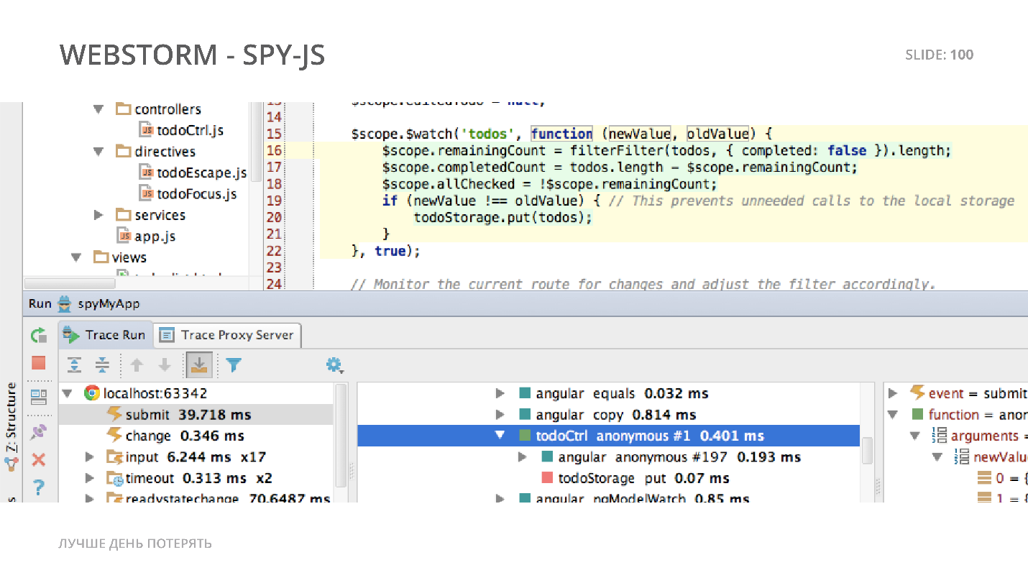
Task: Click line number 16 in the gutter
Action: pos(275,151)
